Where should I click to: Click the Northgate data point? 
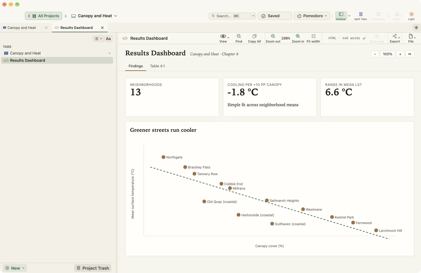163,157
